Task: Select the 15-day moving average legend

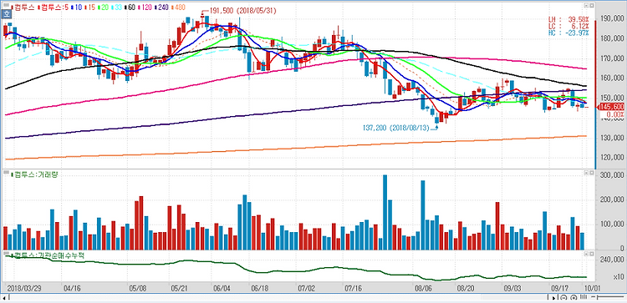Action: click(x=90, y=8)
